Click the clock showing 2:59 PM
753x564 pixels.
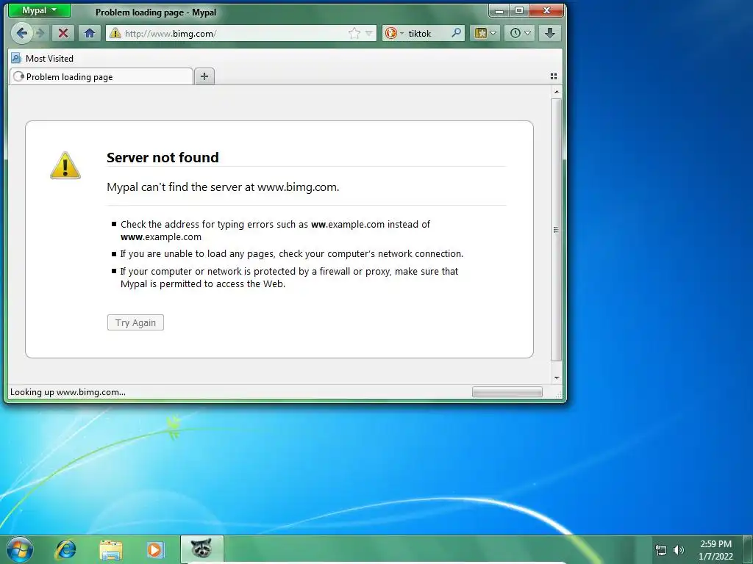[x=715, y=550]
